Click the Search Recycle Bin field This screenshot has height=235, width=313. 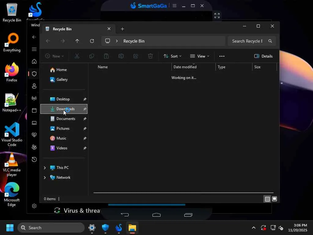point(247,41)
